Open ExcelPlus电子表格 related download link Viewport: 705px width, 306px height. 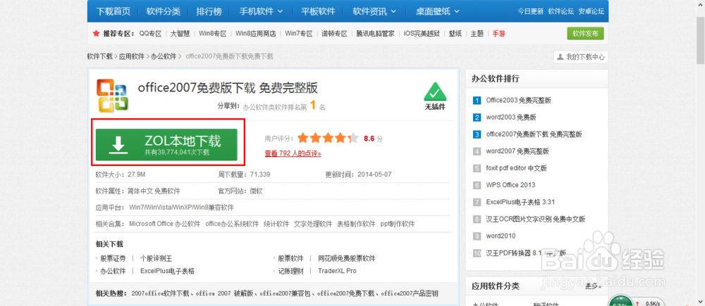tap(167, 271)
